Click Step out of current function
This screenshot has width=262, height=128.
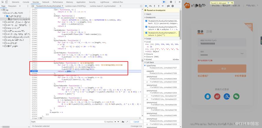159,6
